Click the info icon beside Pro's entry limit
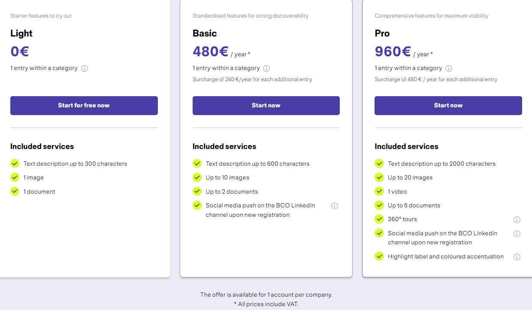Image resolution: width=532 pixels, height=310 pixels. click(449, 68)
